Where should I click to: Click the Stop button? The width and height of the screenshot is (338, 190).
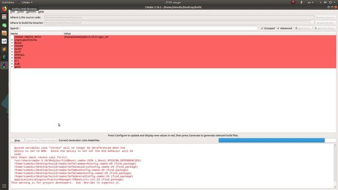point(17,140)
